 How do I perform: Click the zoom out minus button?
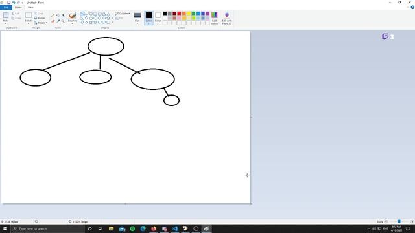386,221
